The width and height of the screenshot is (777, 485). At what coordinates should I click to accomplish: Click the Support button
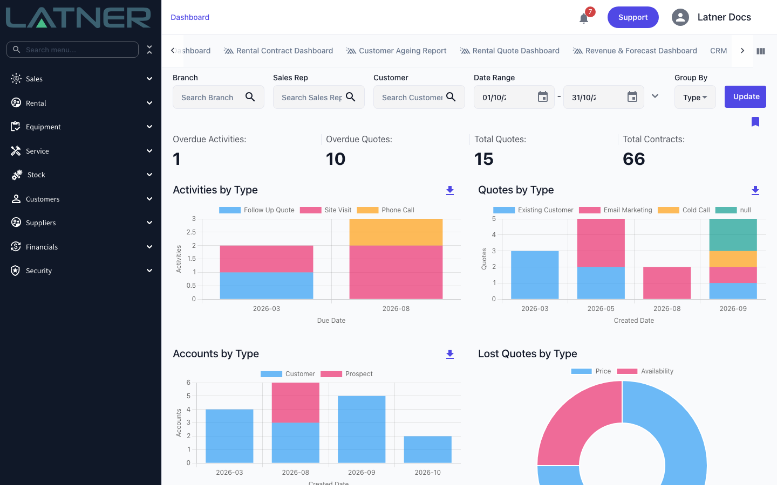633,17
